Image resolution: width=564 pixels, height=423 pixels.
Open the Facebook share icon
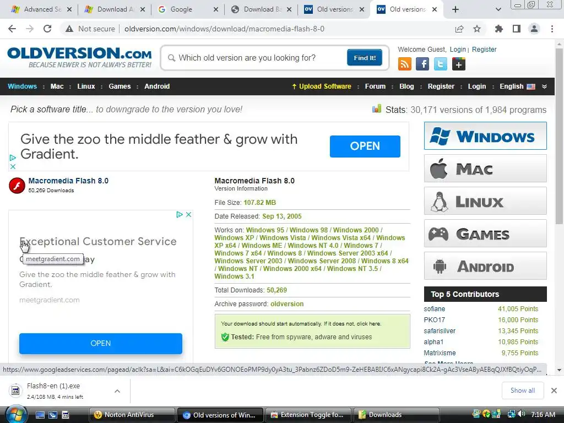click(x=422, y=64)
